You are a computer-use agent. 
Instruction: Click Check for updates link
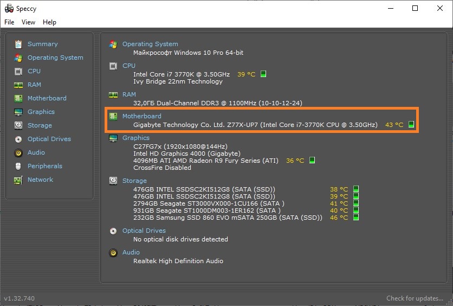click(415, 298)
